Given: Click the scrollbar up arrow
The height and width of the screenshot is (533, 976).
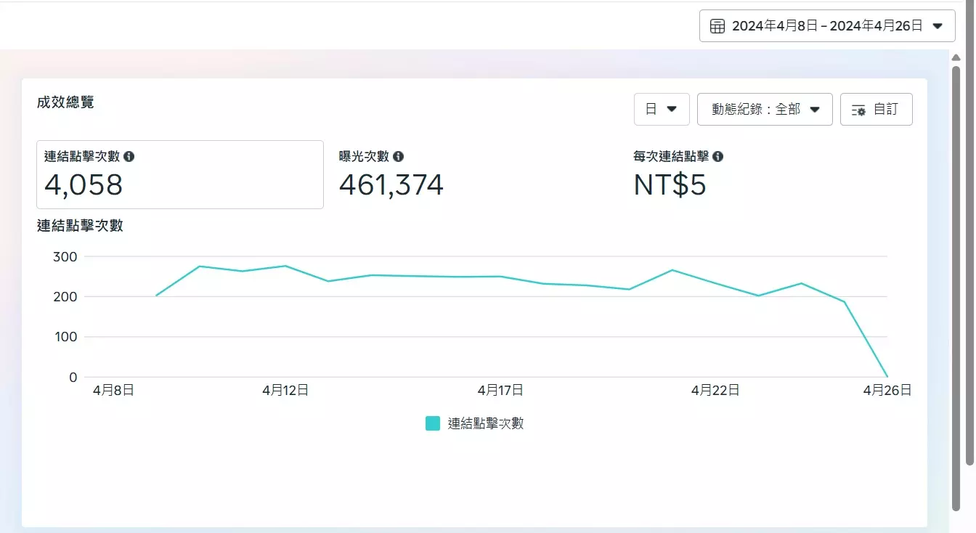Looking at the screenshot, I should (956, 57).
